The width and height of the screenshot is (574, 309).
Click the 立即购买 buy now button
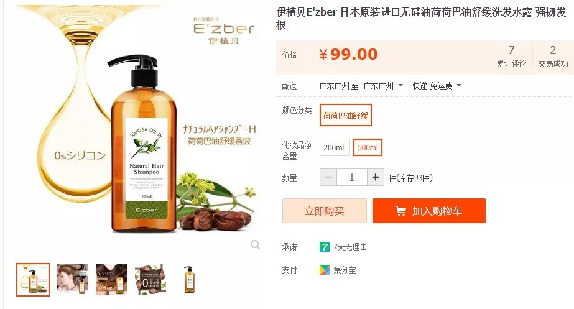(325, 211)
